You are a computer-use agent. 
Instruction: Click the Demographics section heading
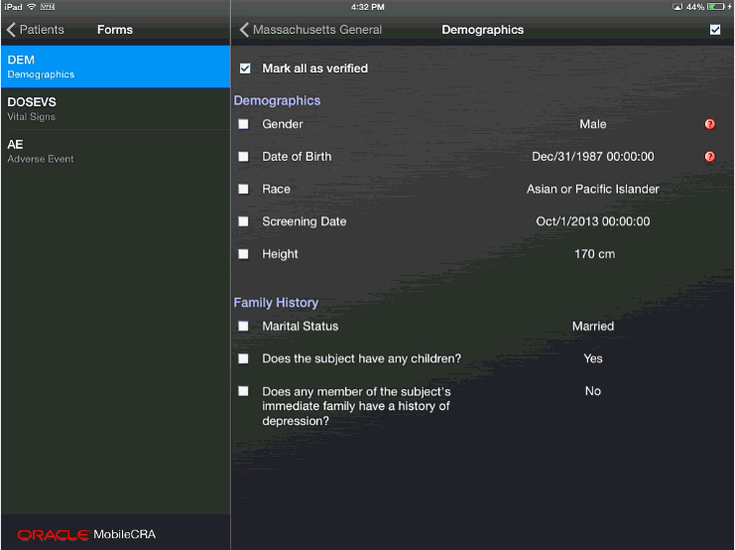(x=277, y=100)
